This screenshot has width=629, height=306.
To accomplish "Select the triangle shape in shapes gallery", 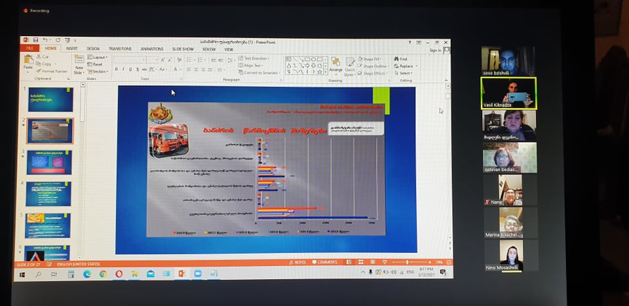I will click(x=288, y=66).
